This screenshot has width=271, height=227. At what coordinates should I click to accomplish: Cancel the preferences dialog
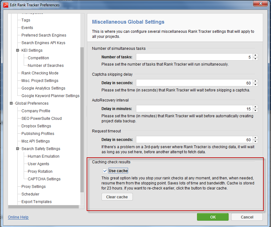(x=247, y=217)
